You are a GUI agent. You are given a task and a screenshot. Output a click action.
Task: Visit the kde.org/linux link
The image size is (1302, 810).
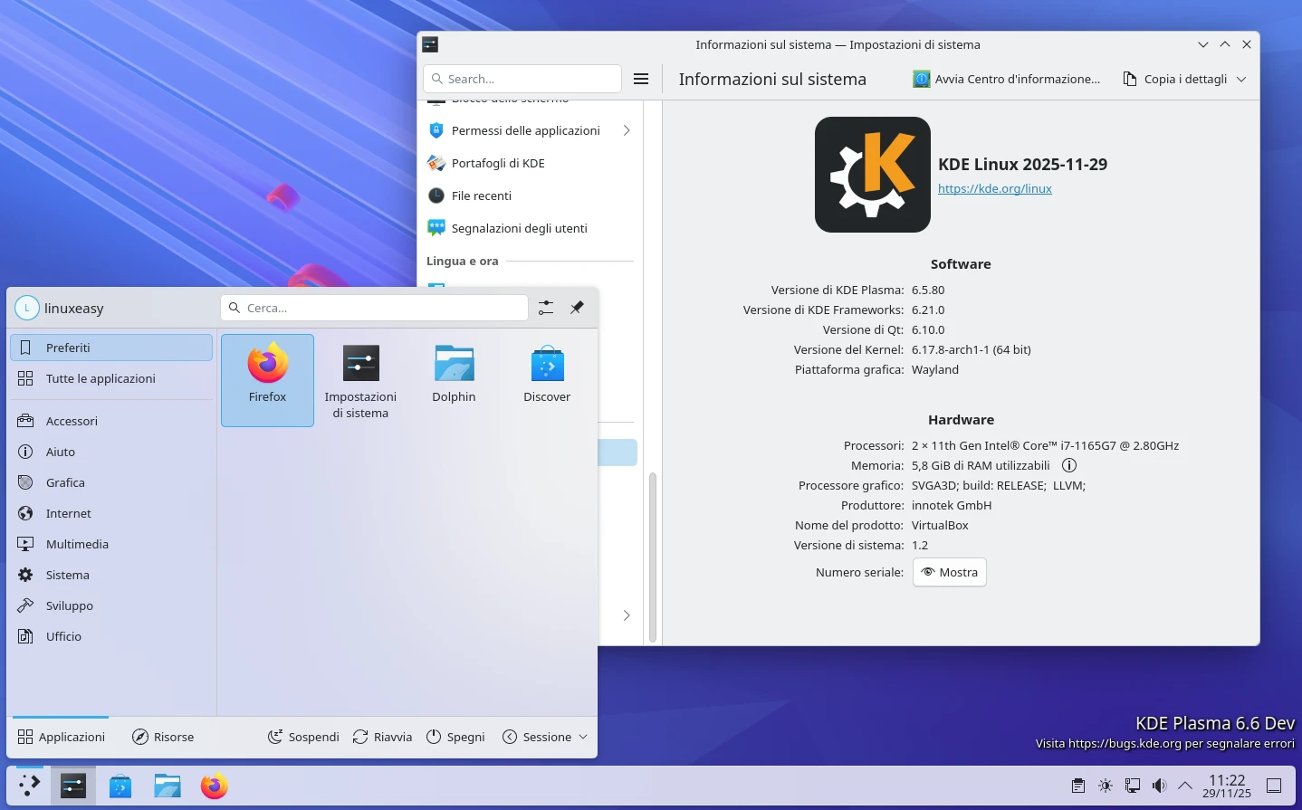click(x=995, y=188)
